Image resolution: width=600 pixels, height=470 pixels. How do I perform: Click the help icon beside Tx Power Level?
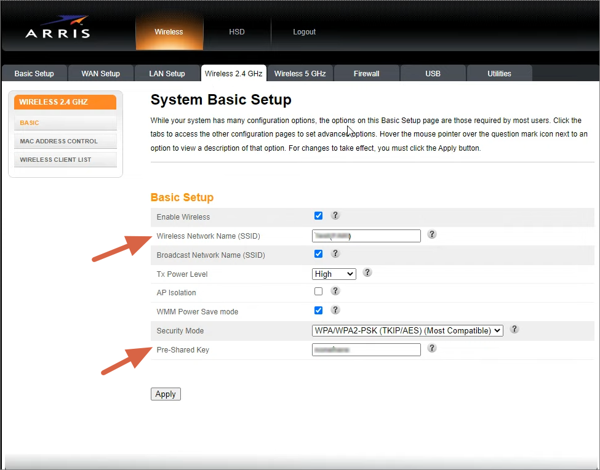pyautogui.click(x=367, y=273)
